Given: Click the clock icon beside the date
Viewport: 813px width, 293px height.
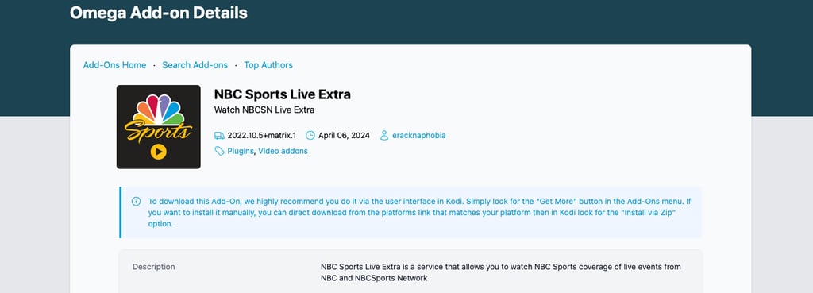Looking at the screenshot, I should coord(310,135).
